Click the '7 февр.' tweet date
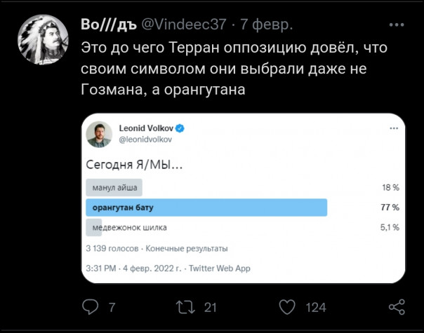424x333 pixels. coord(267,25)
